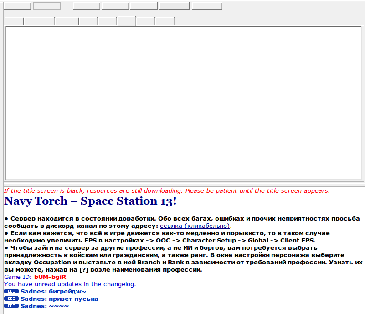Click the OOC badge beside "привет пуська"
The image size is (365, 314).
pyautogui.click(x=11, y=299)
